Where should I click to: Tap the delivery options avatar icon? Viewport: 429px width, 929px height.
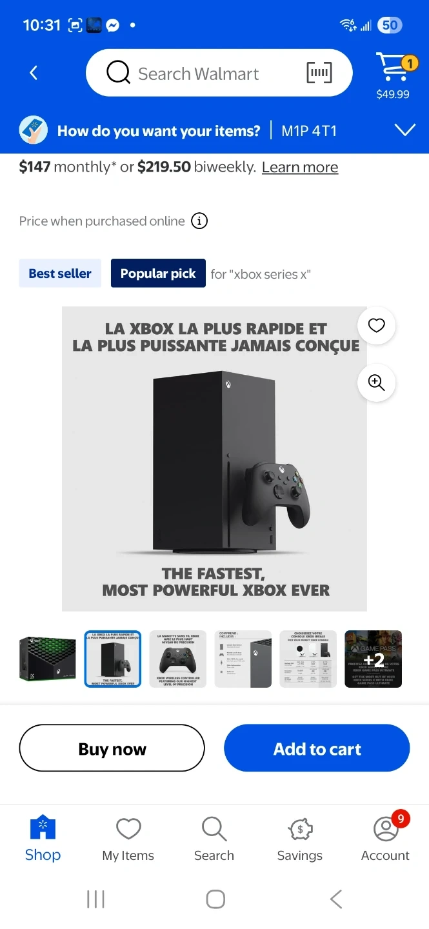(33, 131)
